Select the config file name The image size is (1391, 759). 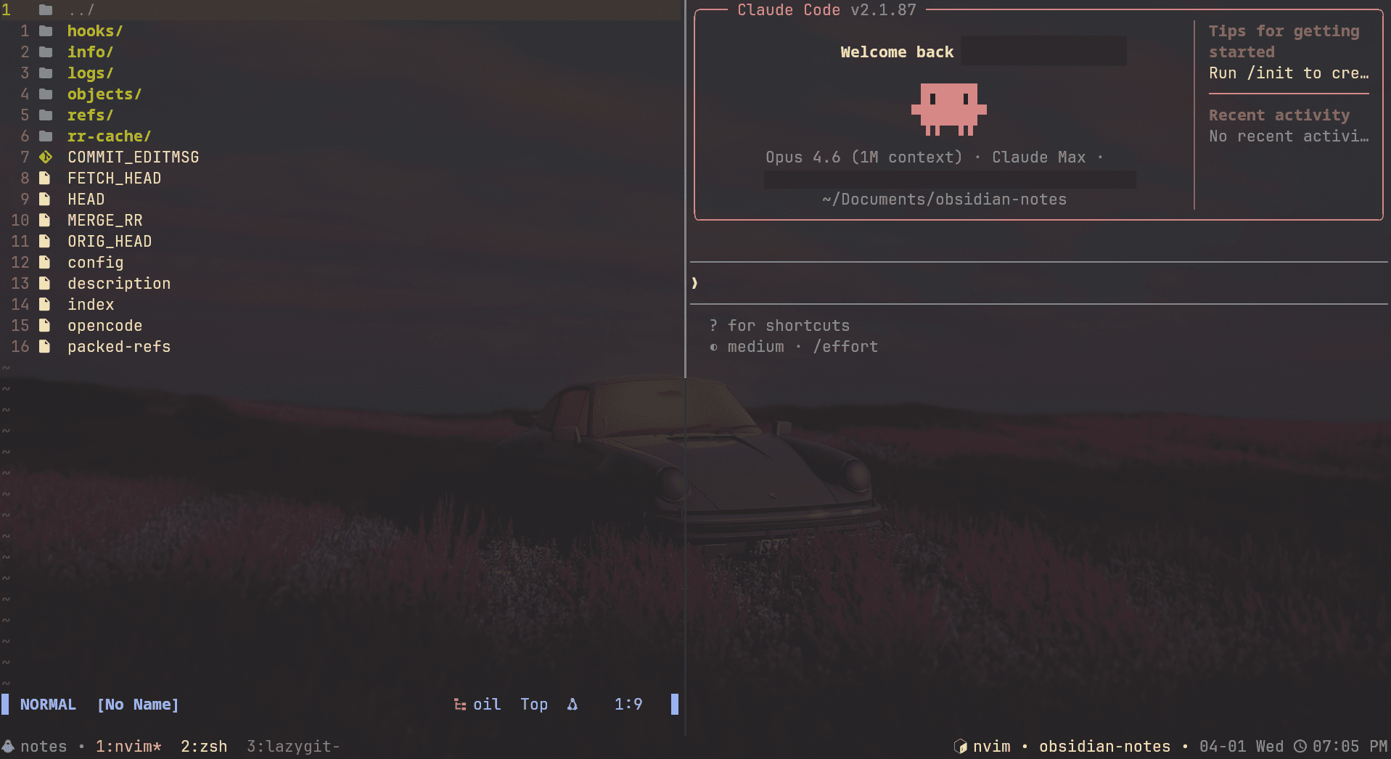(x=96, y=263)
